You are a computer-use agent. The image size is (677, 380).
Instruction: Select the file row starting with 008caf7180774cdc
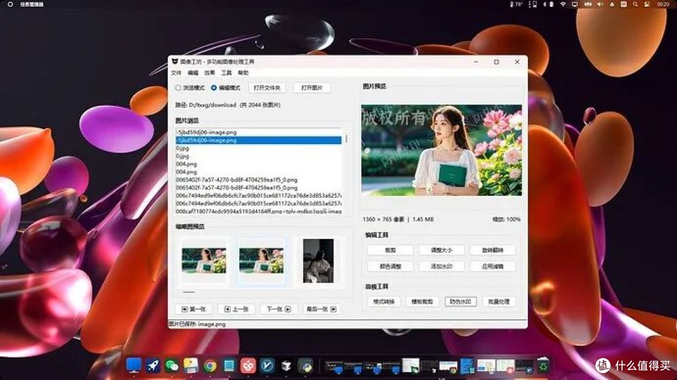pos(258,212)
